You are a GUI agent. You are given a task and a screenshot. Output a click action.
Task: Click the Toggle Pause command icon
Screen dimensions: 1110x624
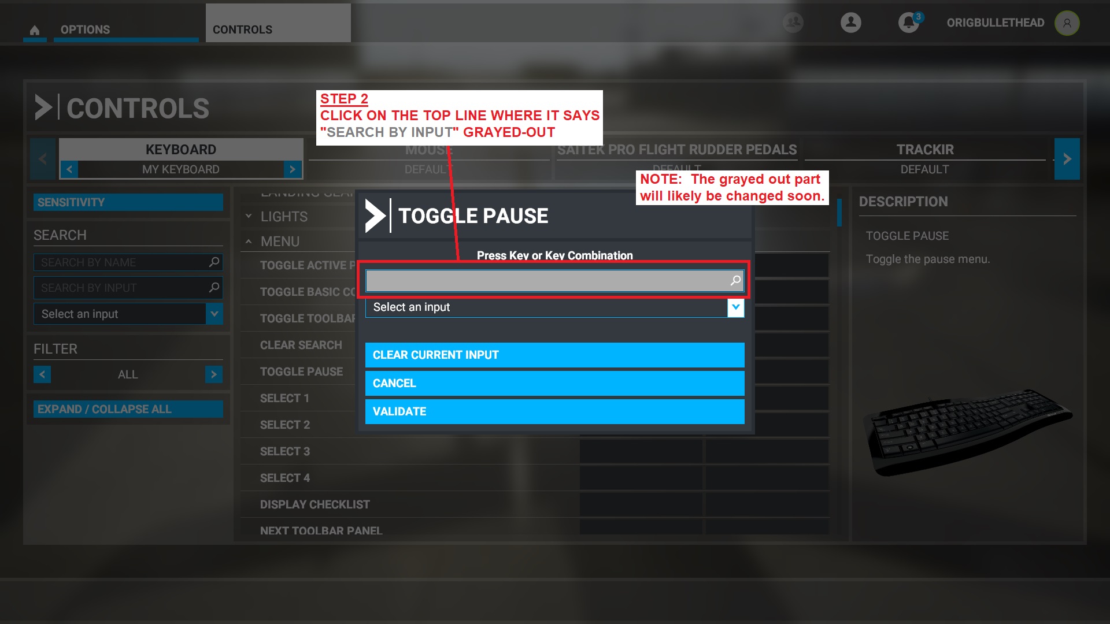(376, 217)
